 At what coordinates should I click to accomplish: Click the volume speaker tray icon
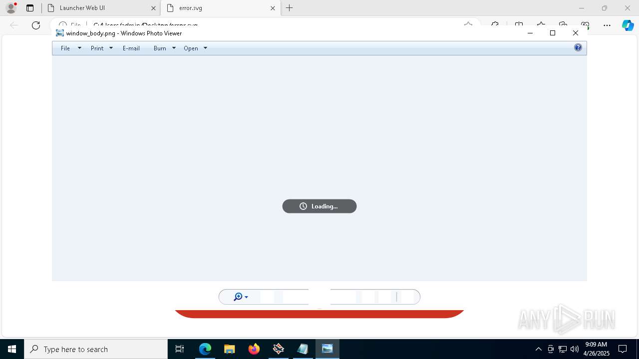(x=575, y=349)
